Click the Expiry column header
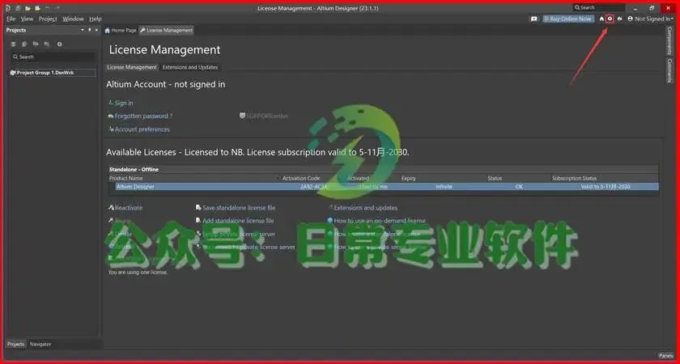 pos(409,178)
